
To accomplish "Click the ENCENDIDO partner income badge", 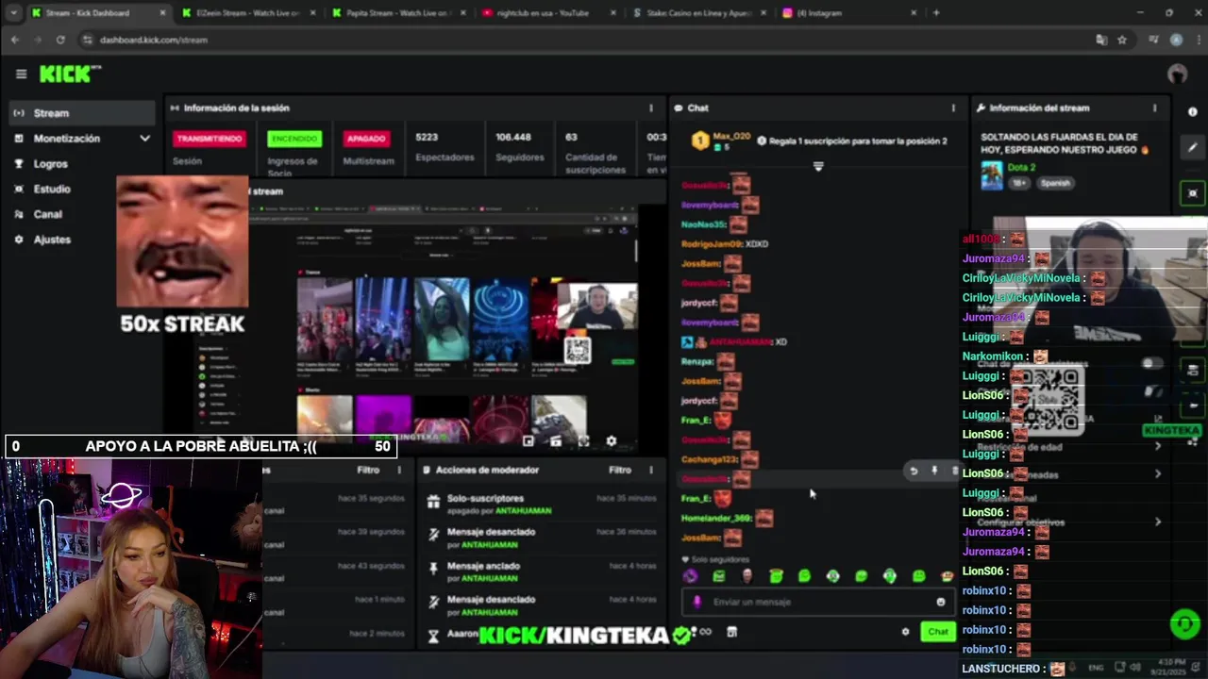I will (x=294, y=139).
